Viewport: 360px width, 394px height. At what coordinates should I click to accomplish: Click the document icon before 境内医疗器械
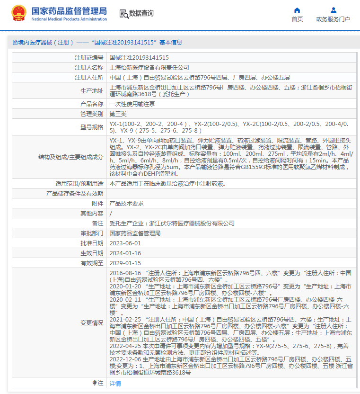pos(15,43)
